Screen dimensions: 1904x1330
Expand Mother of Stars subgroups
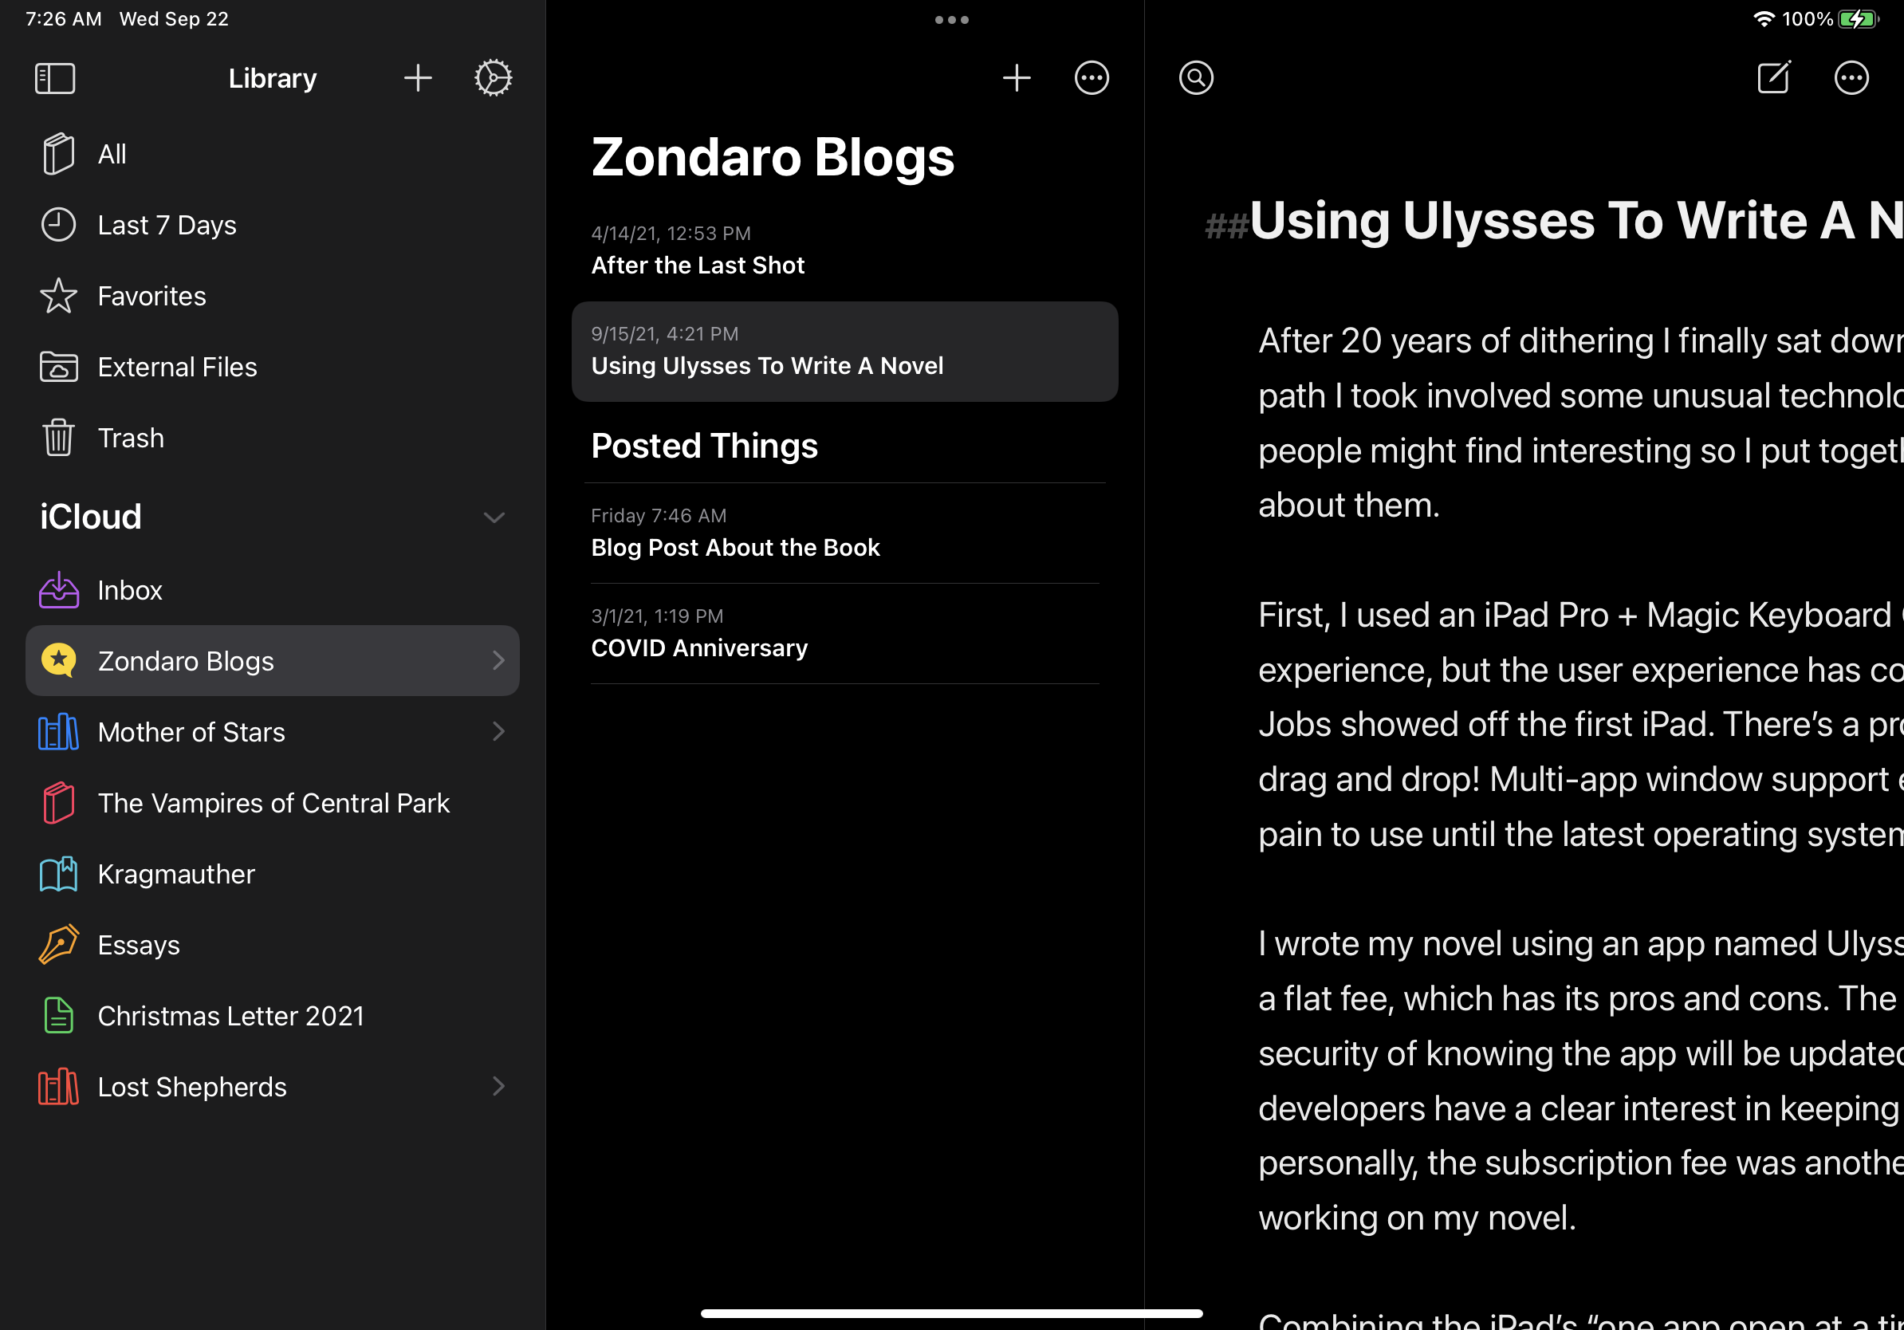(498, 731)
